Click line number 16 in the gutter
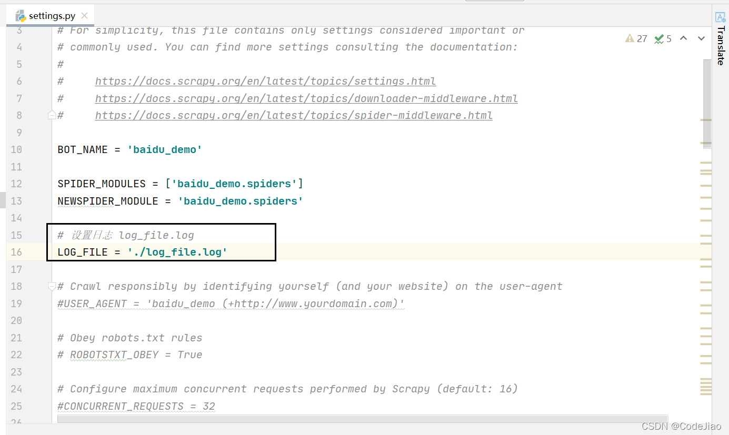729x435 pixels. 16,252
